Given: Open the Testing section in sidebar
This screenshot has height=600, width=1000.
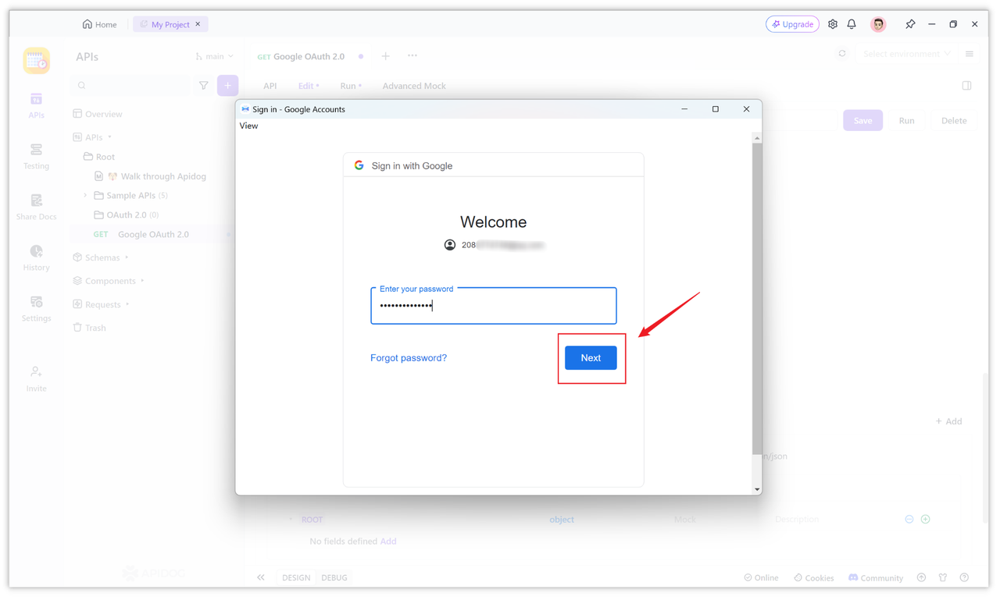Looking at the screenshot, I should click(36, 156).
